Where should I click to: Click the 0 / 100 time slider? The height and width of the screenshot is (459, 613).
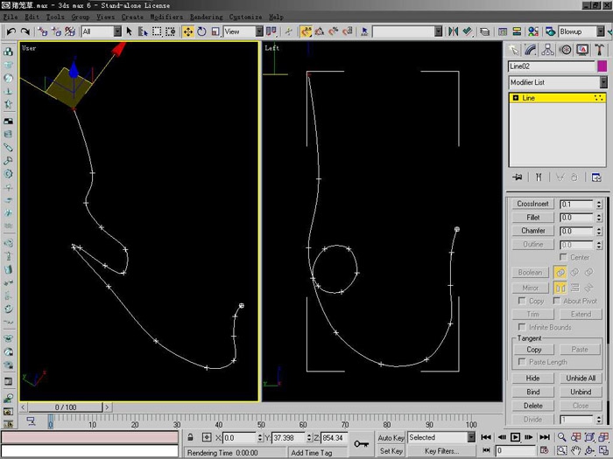(x=66, y=407)
